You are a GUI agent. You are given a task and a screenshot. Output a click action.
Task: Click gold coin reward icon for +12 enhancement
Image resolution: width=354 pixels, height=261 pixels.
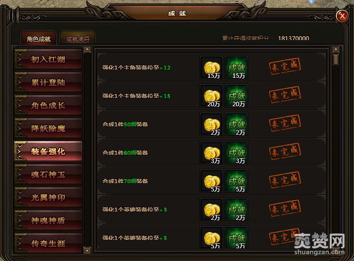211,68
